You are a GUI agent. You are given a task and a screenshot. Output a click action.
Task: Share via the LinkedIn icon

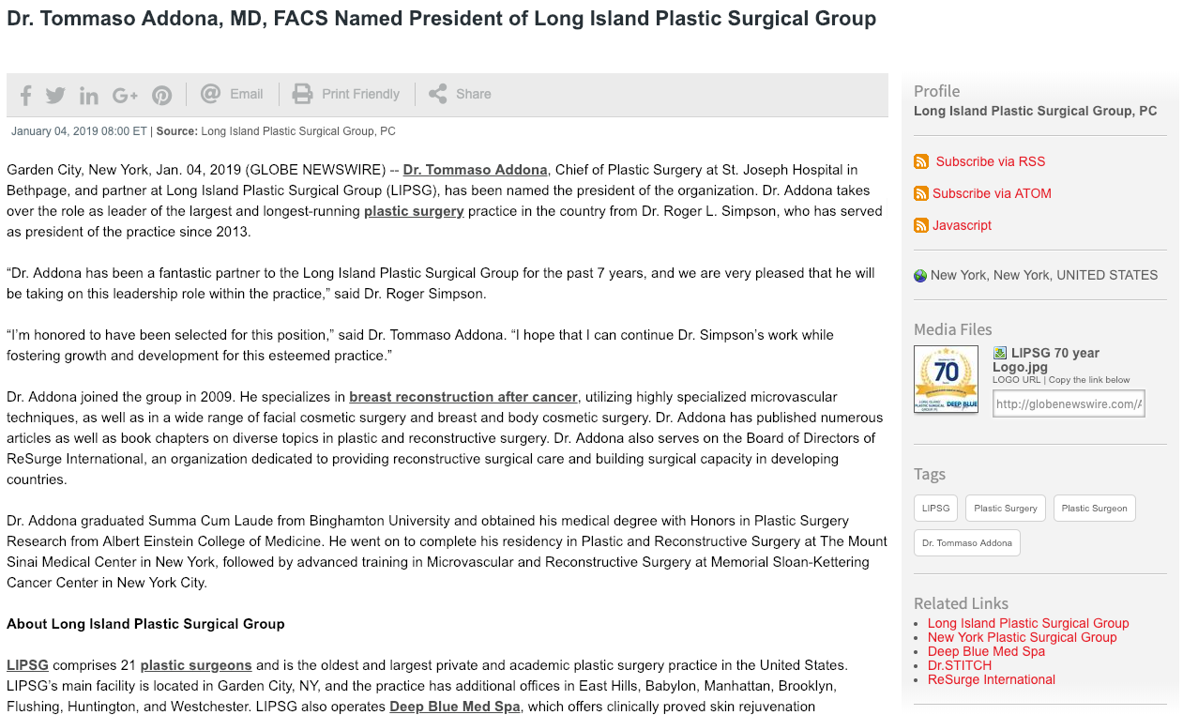tap(89, 95)
